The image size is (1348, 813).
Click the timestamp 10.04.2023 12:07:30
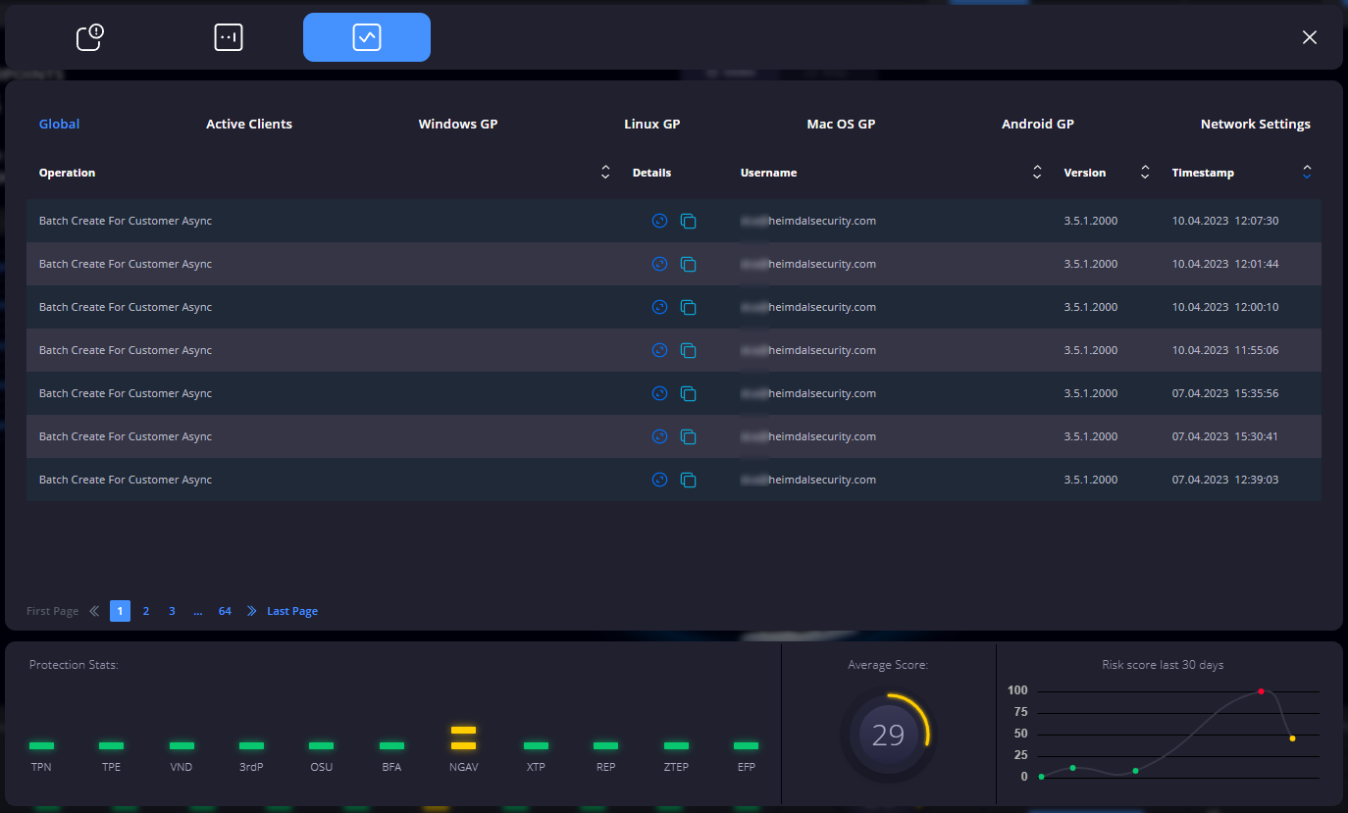point(1225,221)
